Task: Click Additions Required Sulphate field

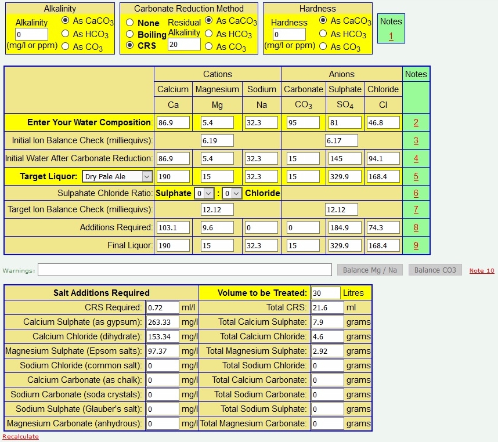Action: pyautogui.click(x=345, y=227)
